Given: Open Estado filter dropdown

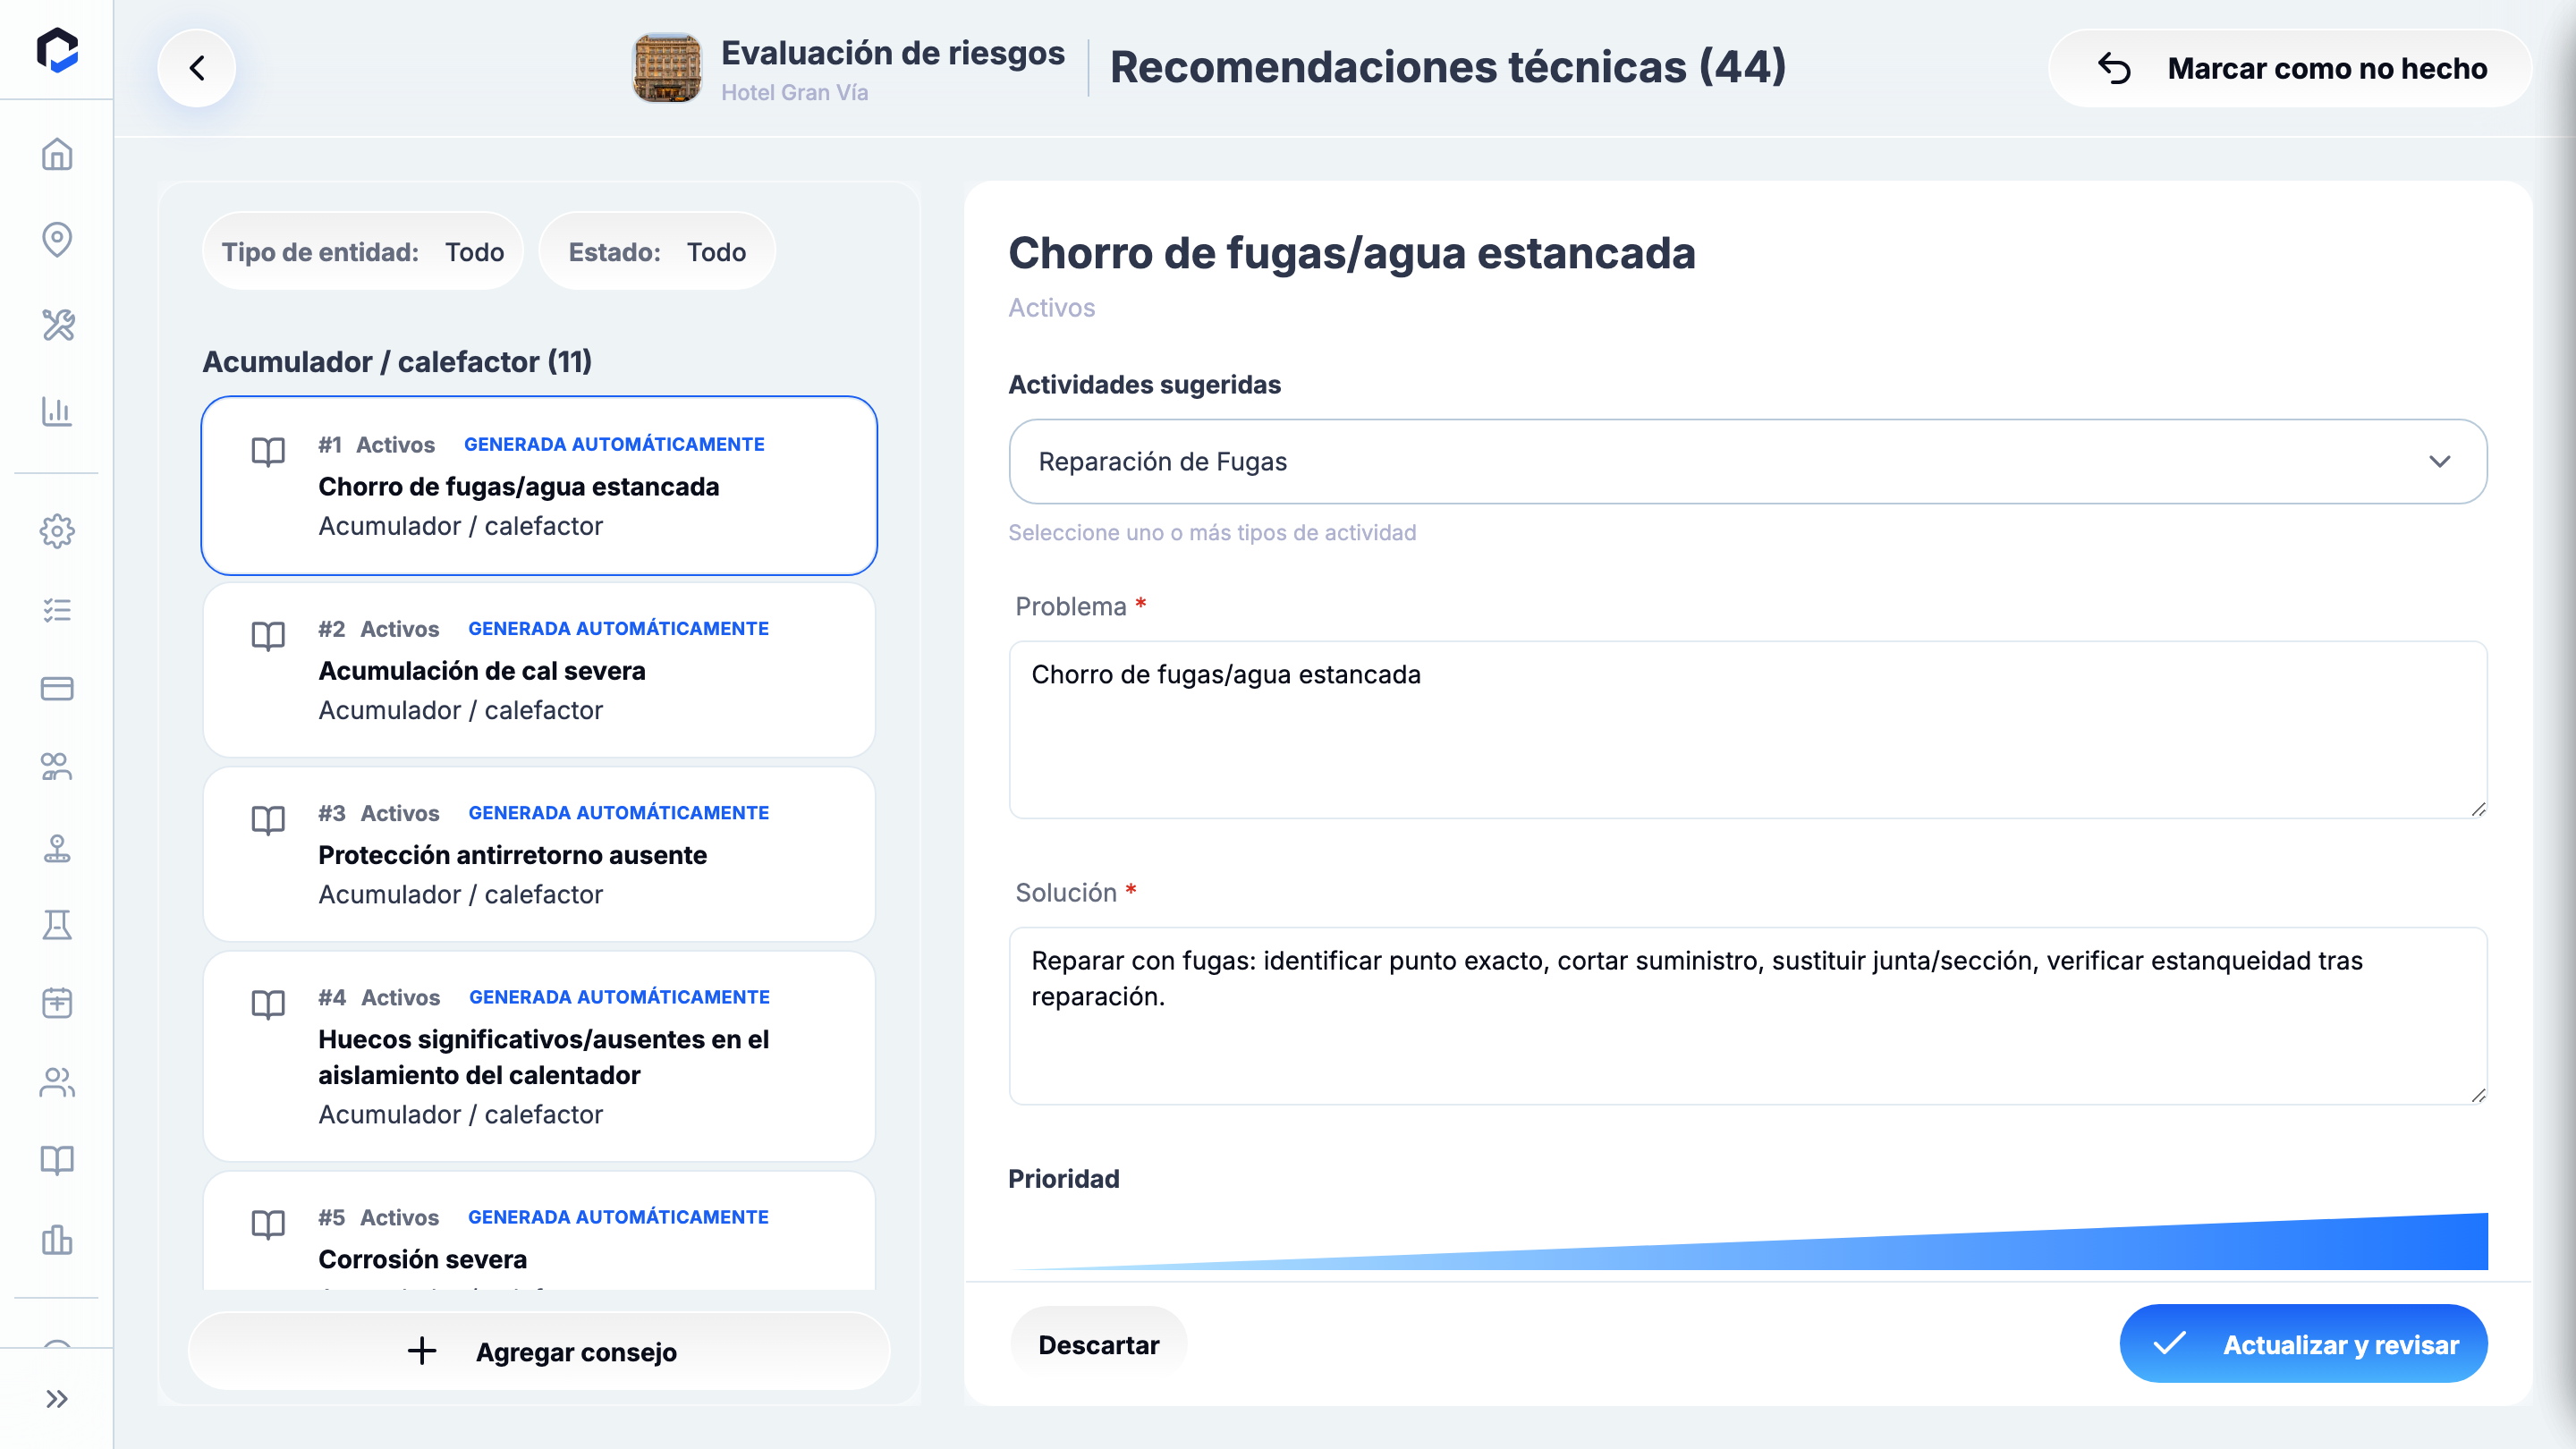Looking at the screenshot, I should [657, 252].
